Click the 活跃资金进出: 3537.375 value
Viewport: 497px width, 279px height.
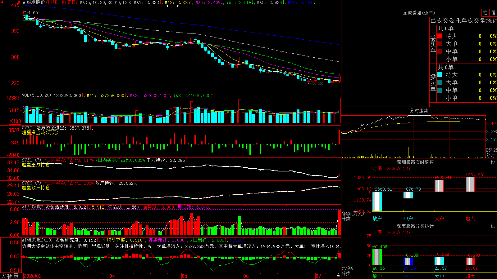tap(64, 128)
